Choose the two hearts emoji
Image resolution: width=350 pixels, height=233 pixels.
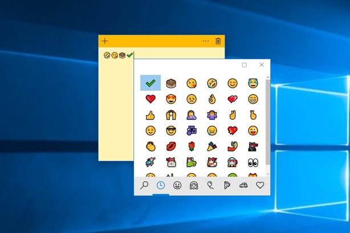233,99
